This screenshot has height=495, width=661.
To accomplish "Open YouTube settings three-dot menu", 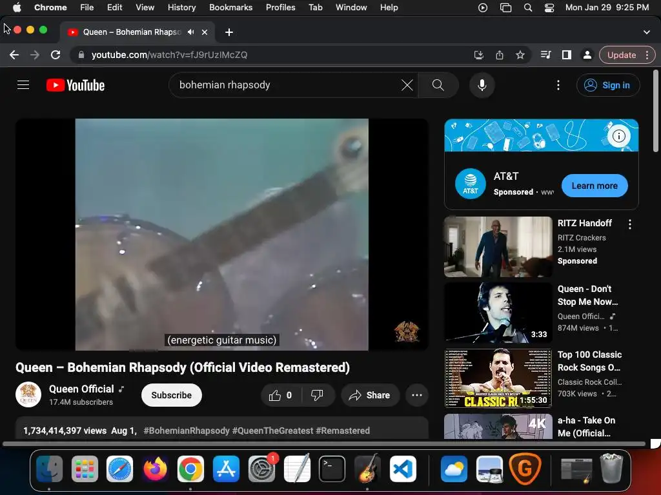I will [x=558, y=85].
